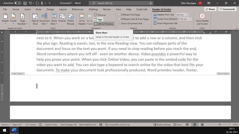Open the Design tab
Screen dimensions: 239x134
coord(50,9)
